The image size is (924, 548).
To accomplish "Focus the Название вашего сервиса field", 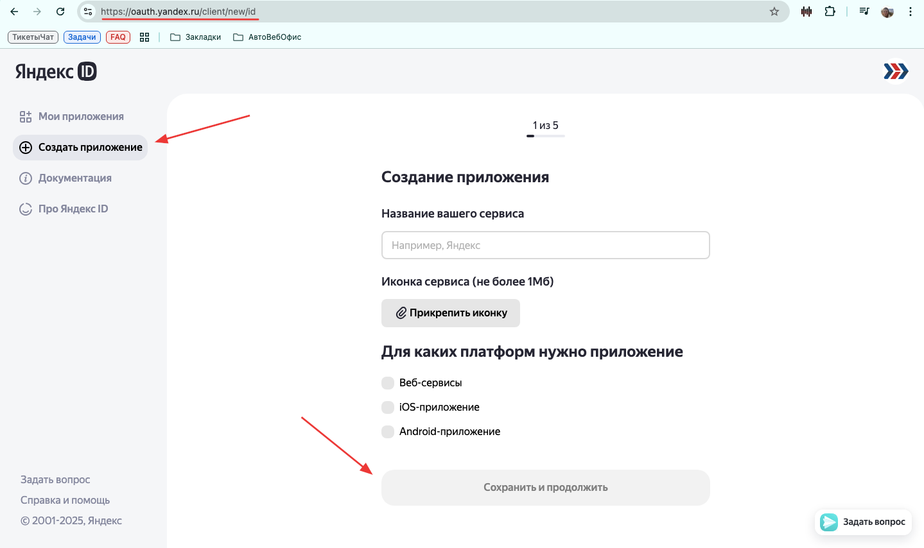I will [546, 245].
